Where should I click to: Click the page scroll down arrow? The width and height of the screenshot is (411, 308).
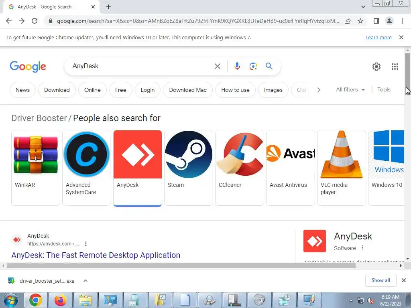[x=407, y=259]
